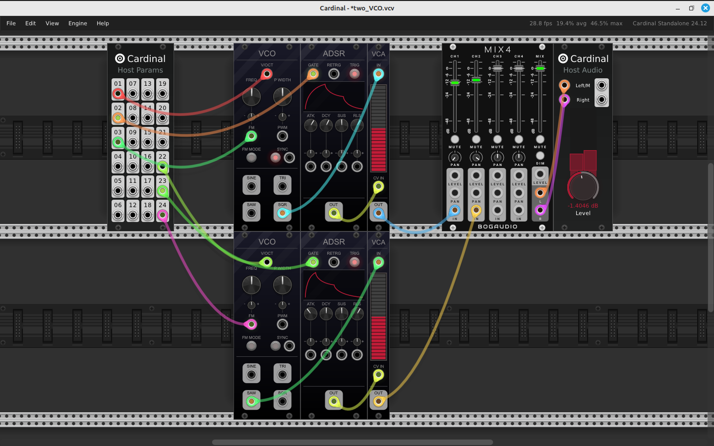Click MIX4 CH1 level fader

455,83
